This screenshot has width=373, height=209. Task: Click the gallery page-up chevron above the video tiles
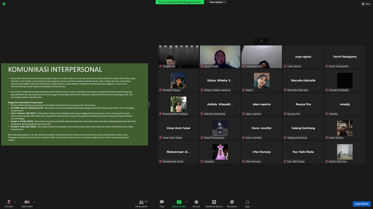tap(262, 41)
